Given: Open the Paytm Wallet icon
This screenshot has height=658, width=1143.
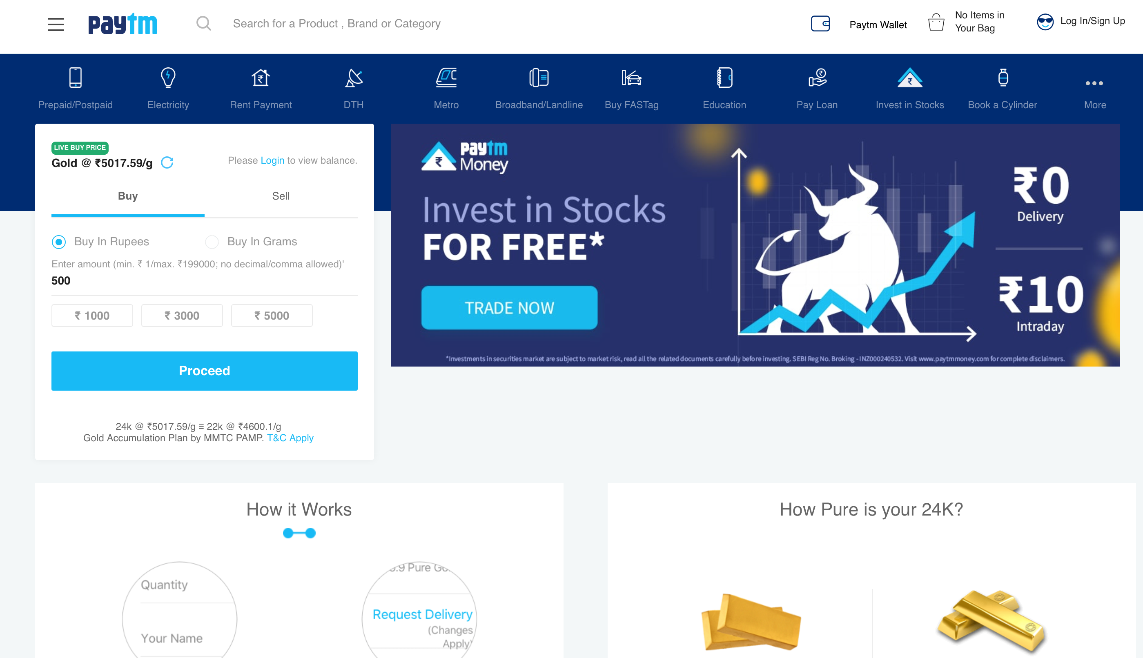Looking at the screenshot, I should click(820, 24).
